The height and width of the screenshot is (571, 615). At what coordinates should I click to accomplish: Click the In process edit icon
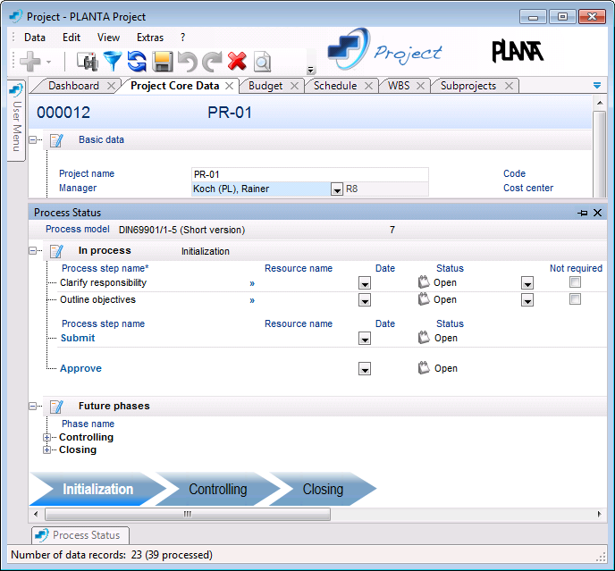pyautogui.click(x=56, y=251)
